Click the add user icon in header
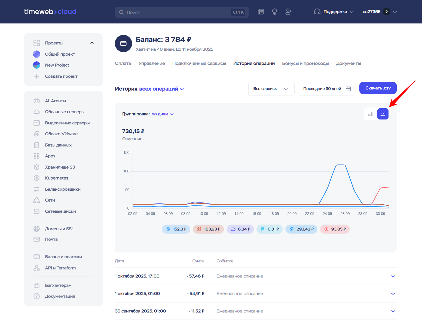 (x=288, y=12)
